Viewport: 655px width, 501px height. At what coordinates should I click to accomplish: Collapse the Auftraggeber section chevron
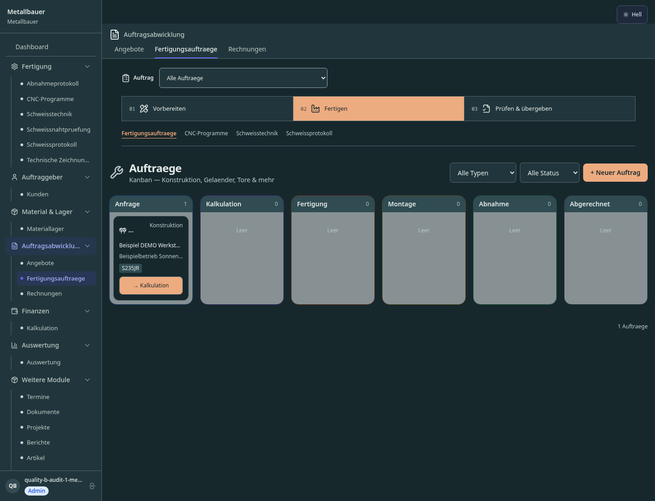(x=87, y=177)
